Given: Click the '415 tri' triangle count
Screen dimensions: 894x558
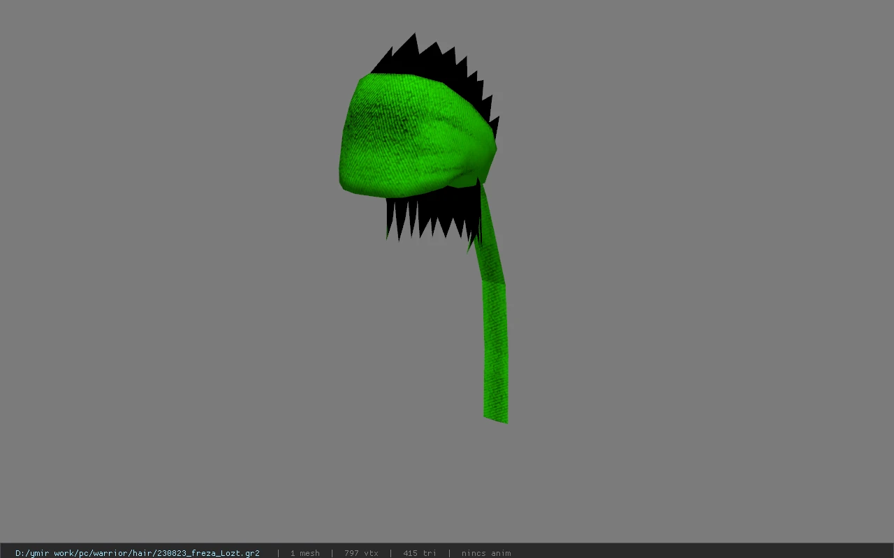Looking at the screenshot, I should click(420, 553).
